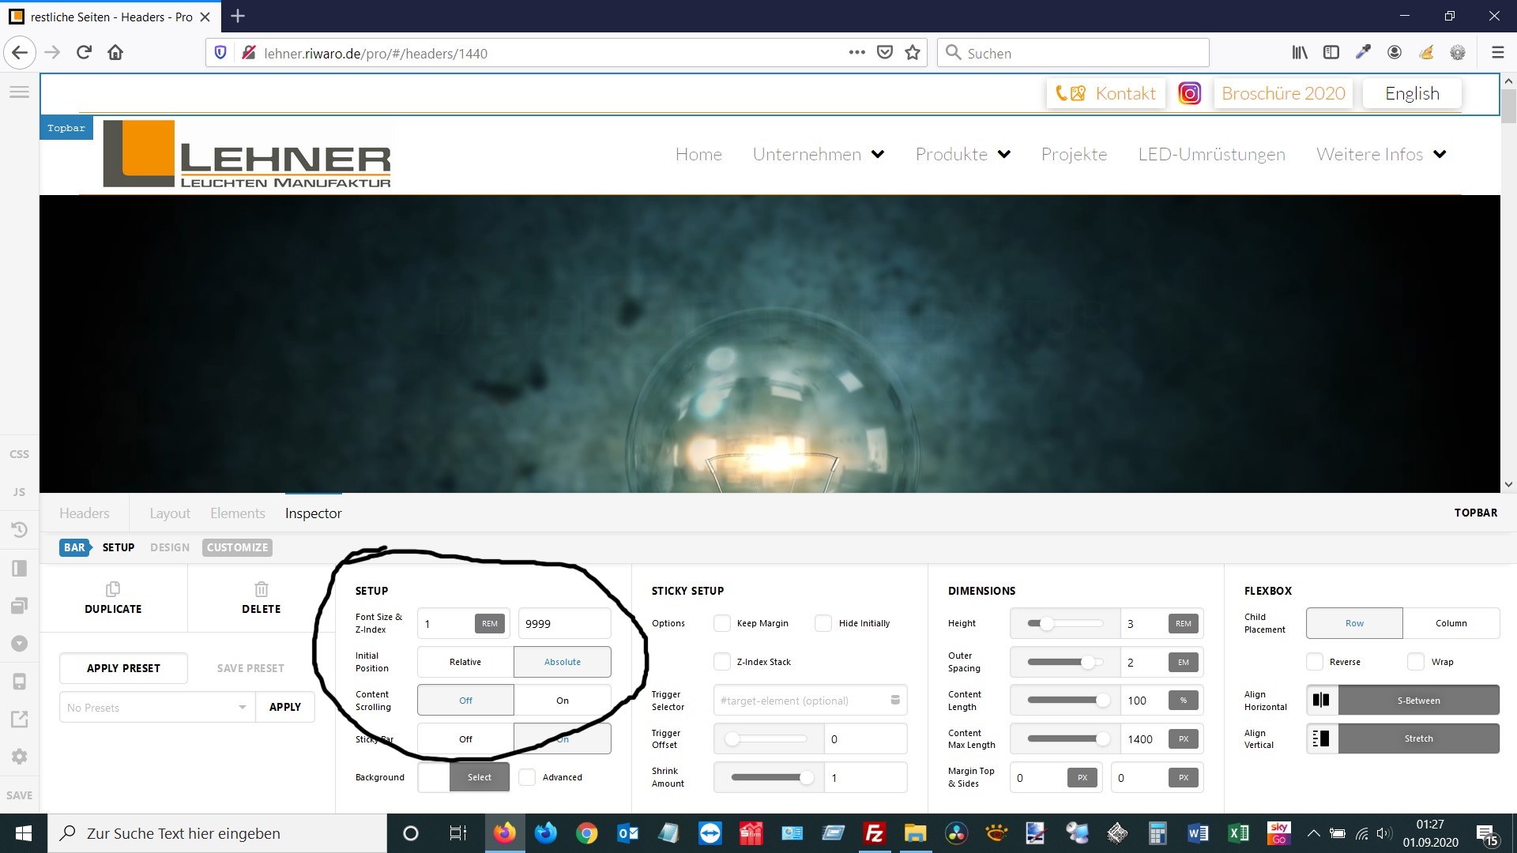Viewport: 1517px width, 853px height.
Task: Click the Apply Preset button
Action: [123, 668]
